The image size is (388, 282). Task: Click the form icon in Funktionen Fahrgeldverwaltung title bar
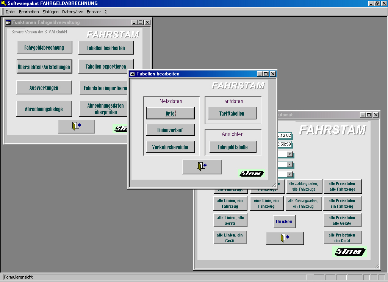click(x=8, y=22)
